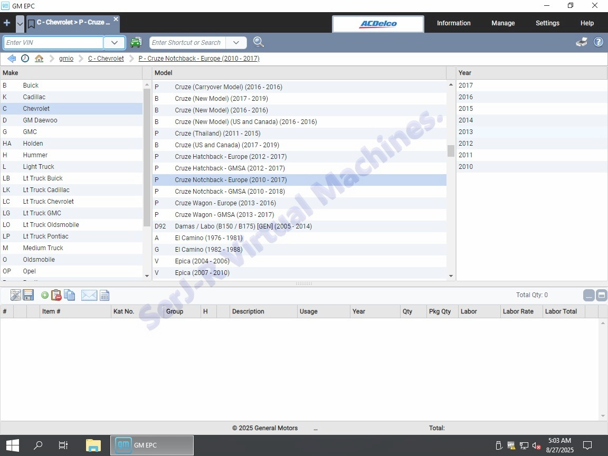Viewport: 608px width, 456px height.
Task: Click the green vehicle VIN lookup icon
Action: (x=136, y=43)
